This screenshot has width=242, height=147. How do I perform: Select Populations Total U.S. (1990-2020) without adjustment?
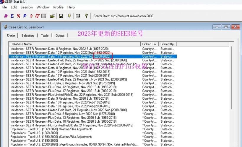pyautogui.click(x=34, y=141)
